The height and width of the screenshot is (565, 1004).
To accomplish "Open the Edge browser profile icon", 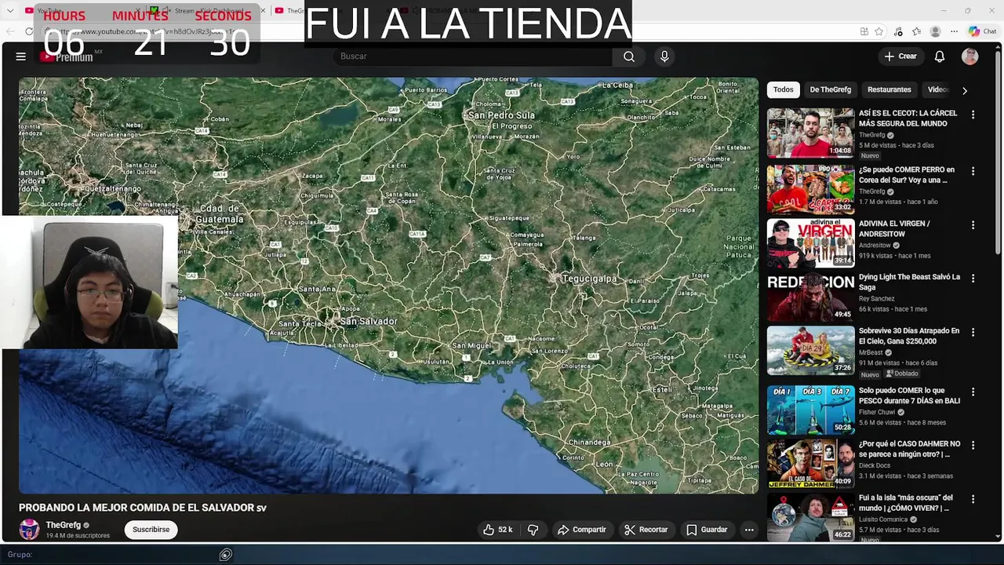I will (935, 31).
